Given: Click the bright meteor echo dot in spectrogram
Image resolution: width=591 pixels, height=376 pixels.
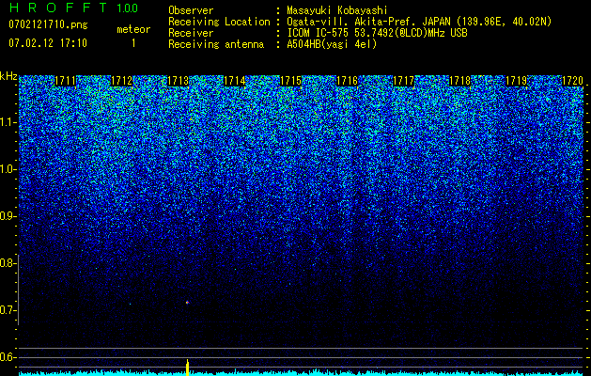Looking at the screenshot, I should [x=187, y=302].
